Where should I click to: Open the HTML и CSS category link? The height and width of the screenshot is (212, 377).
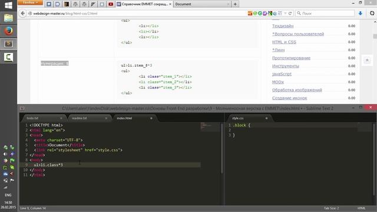(x=284, y=42)
